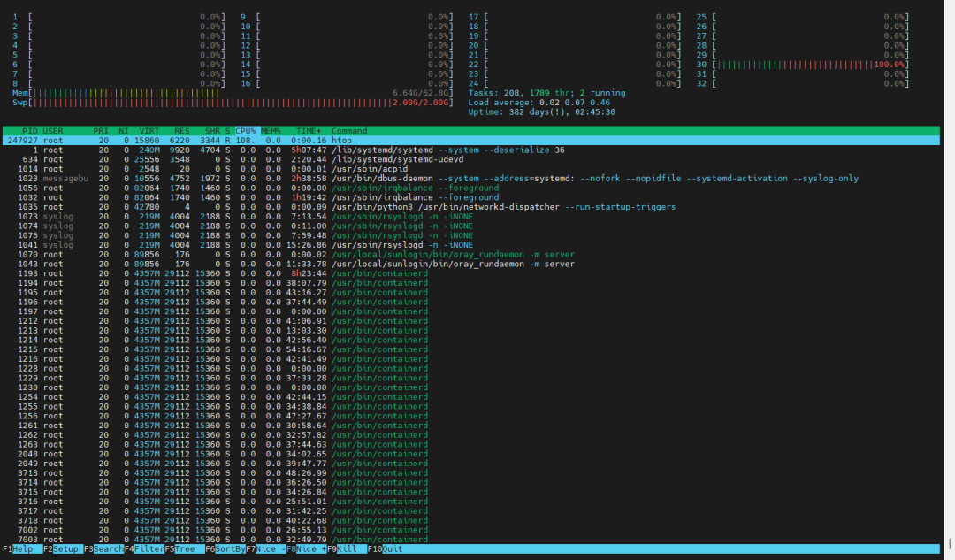Select containerd process PID 1194
The image size is (955, 560).
pos(470,283)
